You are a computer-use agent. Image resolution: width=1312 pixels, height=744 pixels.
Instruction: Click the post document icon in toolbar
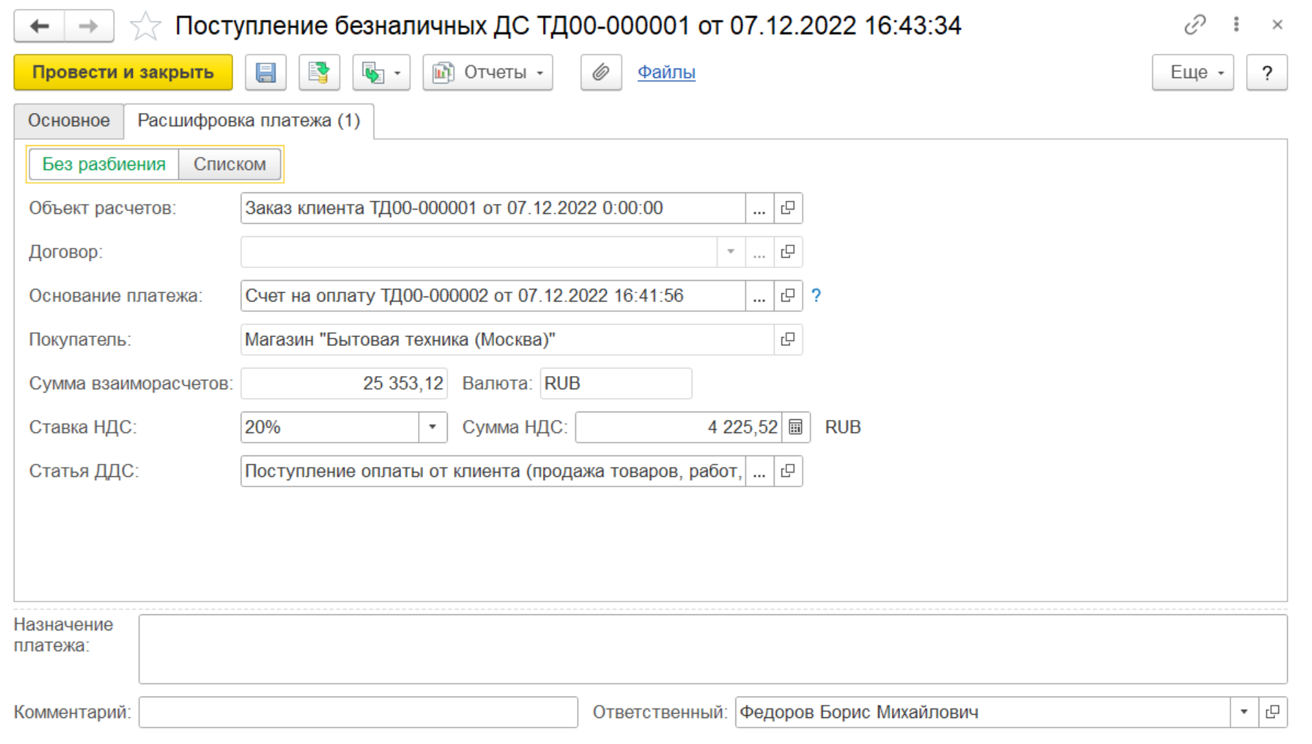[x=319, y=73]
